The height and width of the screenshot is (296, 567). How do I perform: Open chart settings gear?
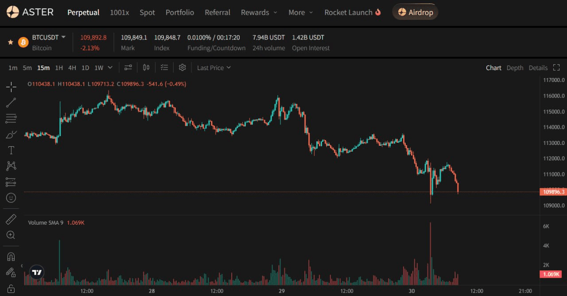(182, 67)
